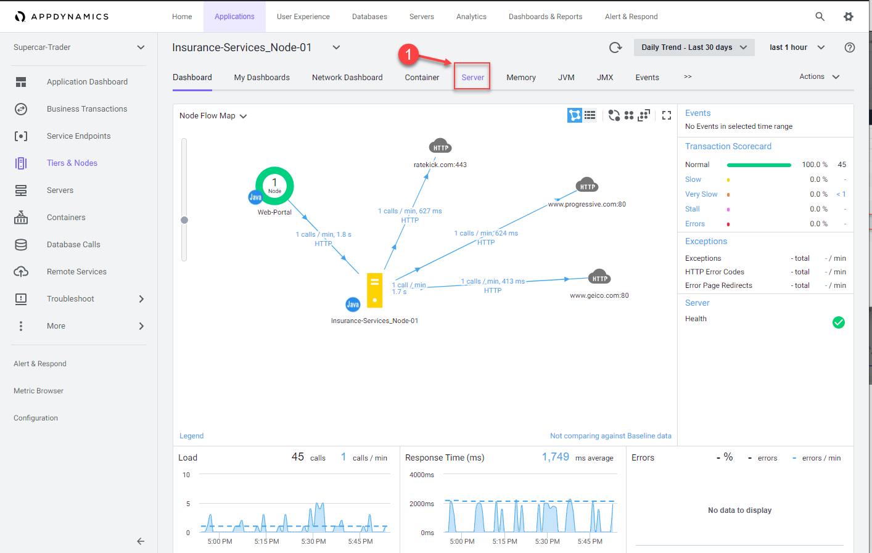Open the Supercar-Trader application dropdown
Viewport: 872px width, 553px height.
click(x=80, y=47)
